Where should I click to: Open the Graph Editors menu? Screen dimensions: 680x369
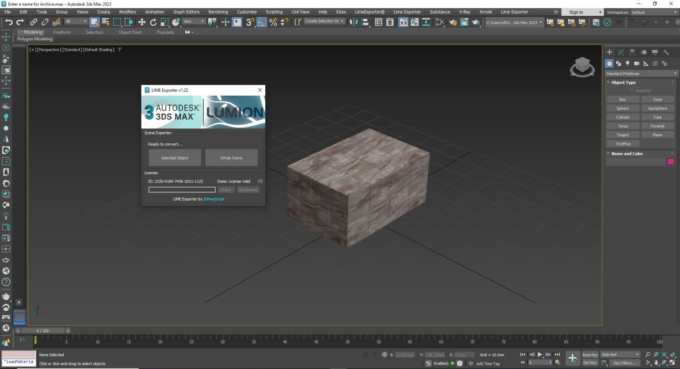[x=186, y=12]
